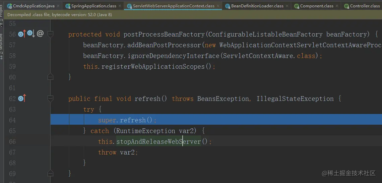Click the annotation icon on Controller.class tab
Image resolution: width=382 pixels, height=183 pixels.
(x=346, y=6)
